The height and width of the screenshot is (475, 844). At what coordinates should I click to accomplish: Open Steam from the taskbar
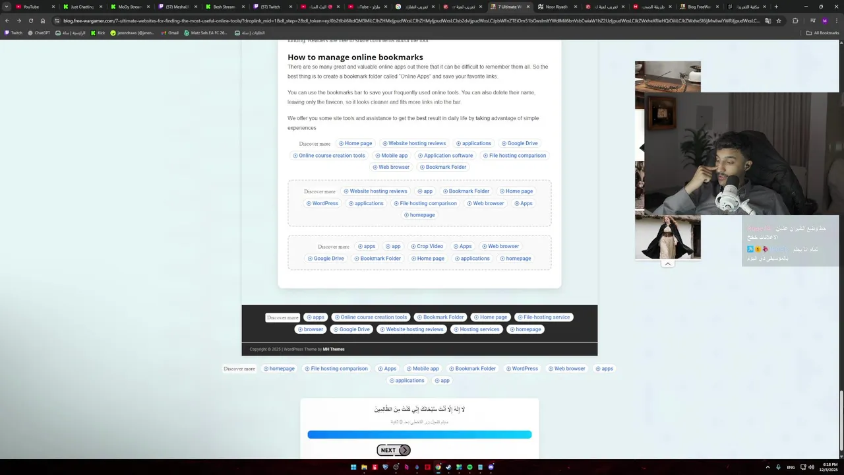point(448,467)
